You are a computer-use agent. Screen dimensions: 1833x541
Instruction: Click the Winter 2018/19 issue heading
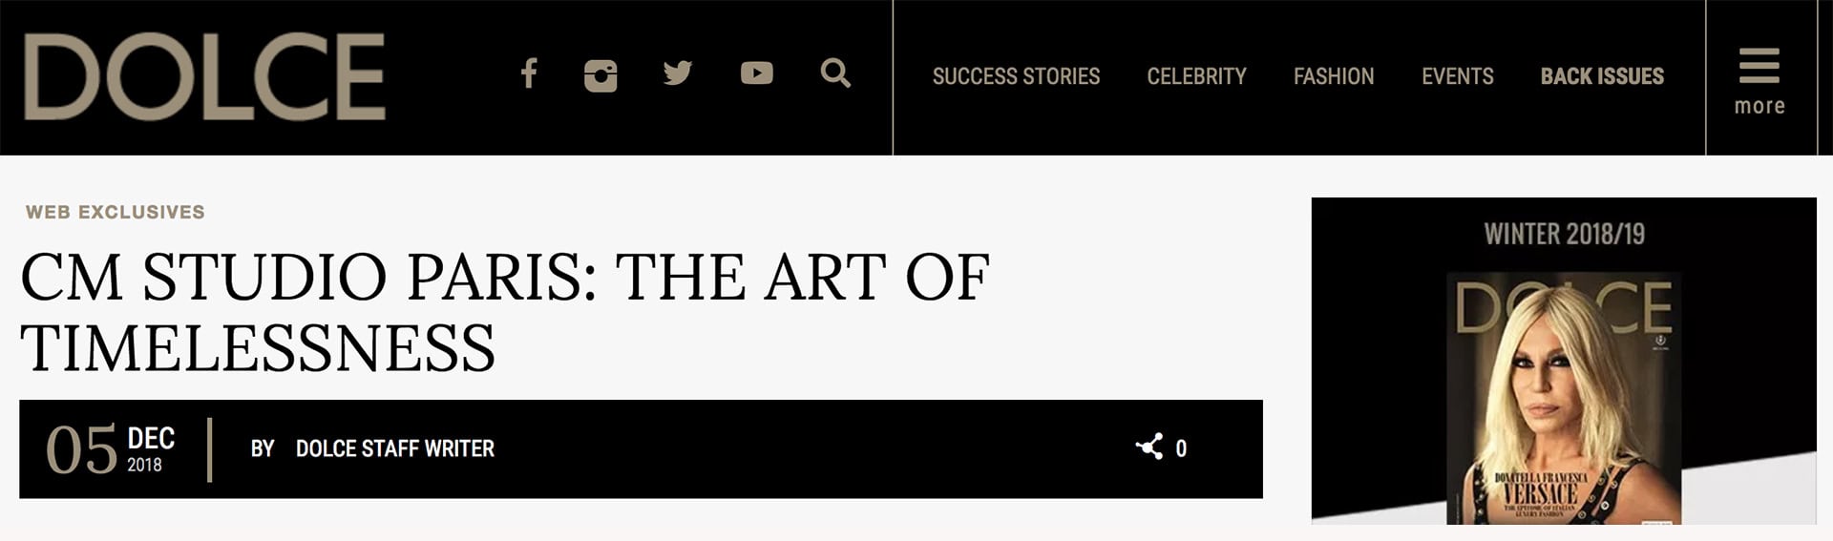click(1564, 234)
